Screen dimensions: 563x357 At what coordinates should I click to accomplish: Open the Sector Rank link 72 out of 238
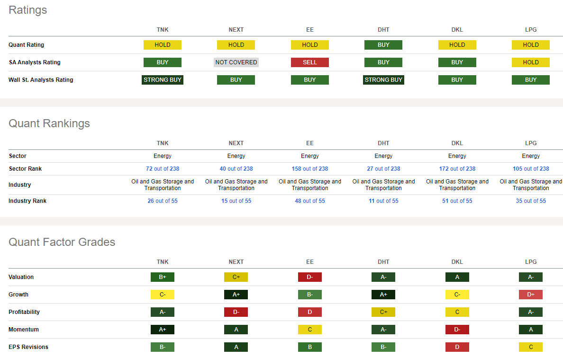point(162,168)
